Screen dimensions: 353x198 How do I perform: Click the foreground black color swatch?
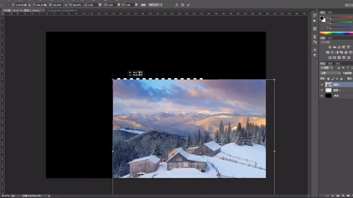pyautogui.click(x=322, y=18)
